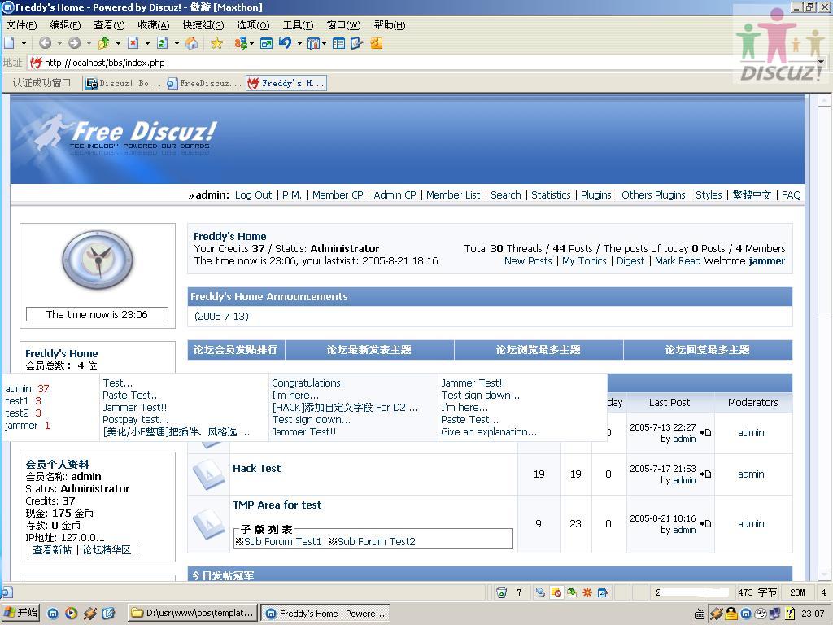Click the Back navigation arrow
833x625 pixels.
tap(46, 43)
